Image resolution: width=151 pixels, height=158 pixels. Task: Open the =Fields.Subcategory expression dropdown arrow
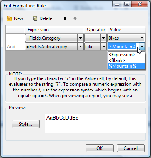click(80, 47)
